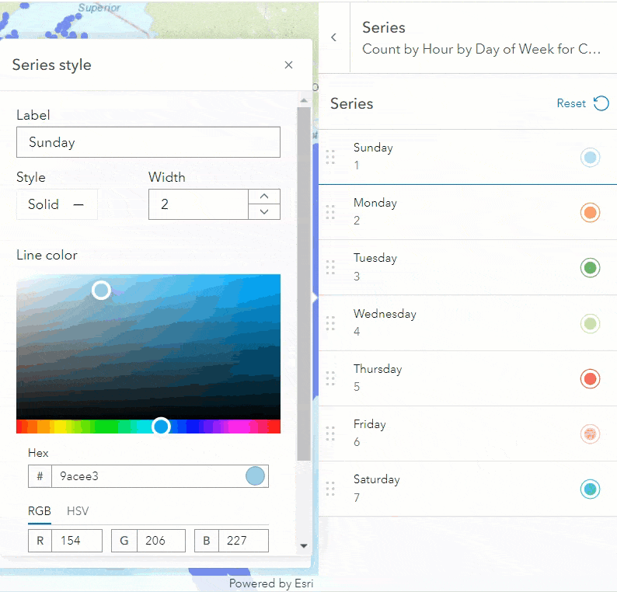Click the color field picker handle
The height and width of the screenshot is (592, 617).
pyautogui.click(x=101, y=291)
